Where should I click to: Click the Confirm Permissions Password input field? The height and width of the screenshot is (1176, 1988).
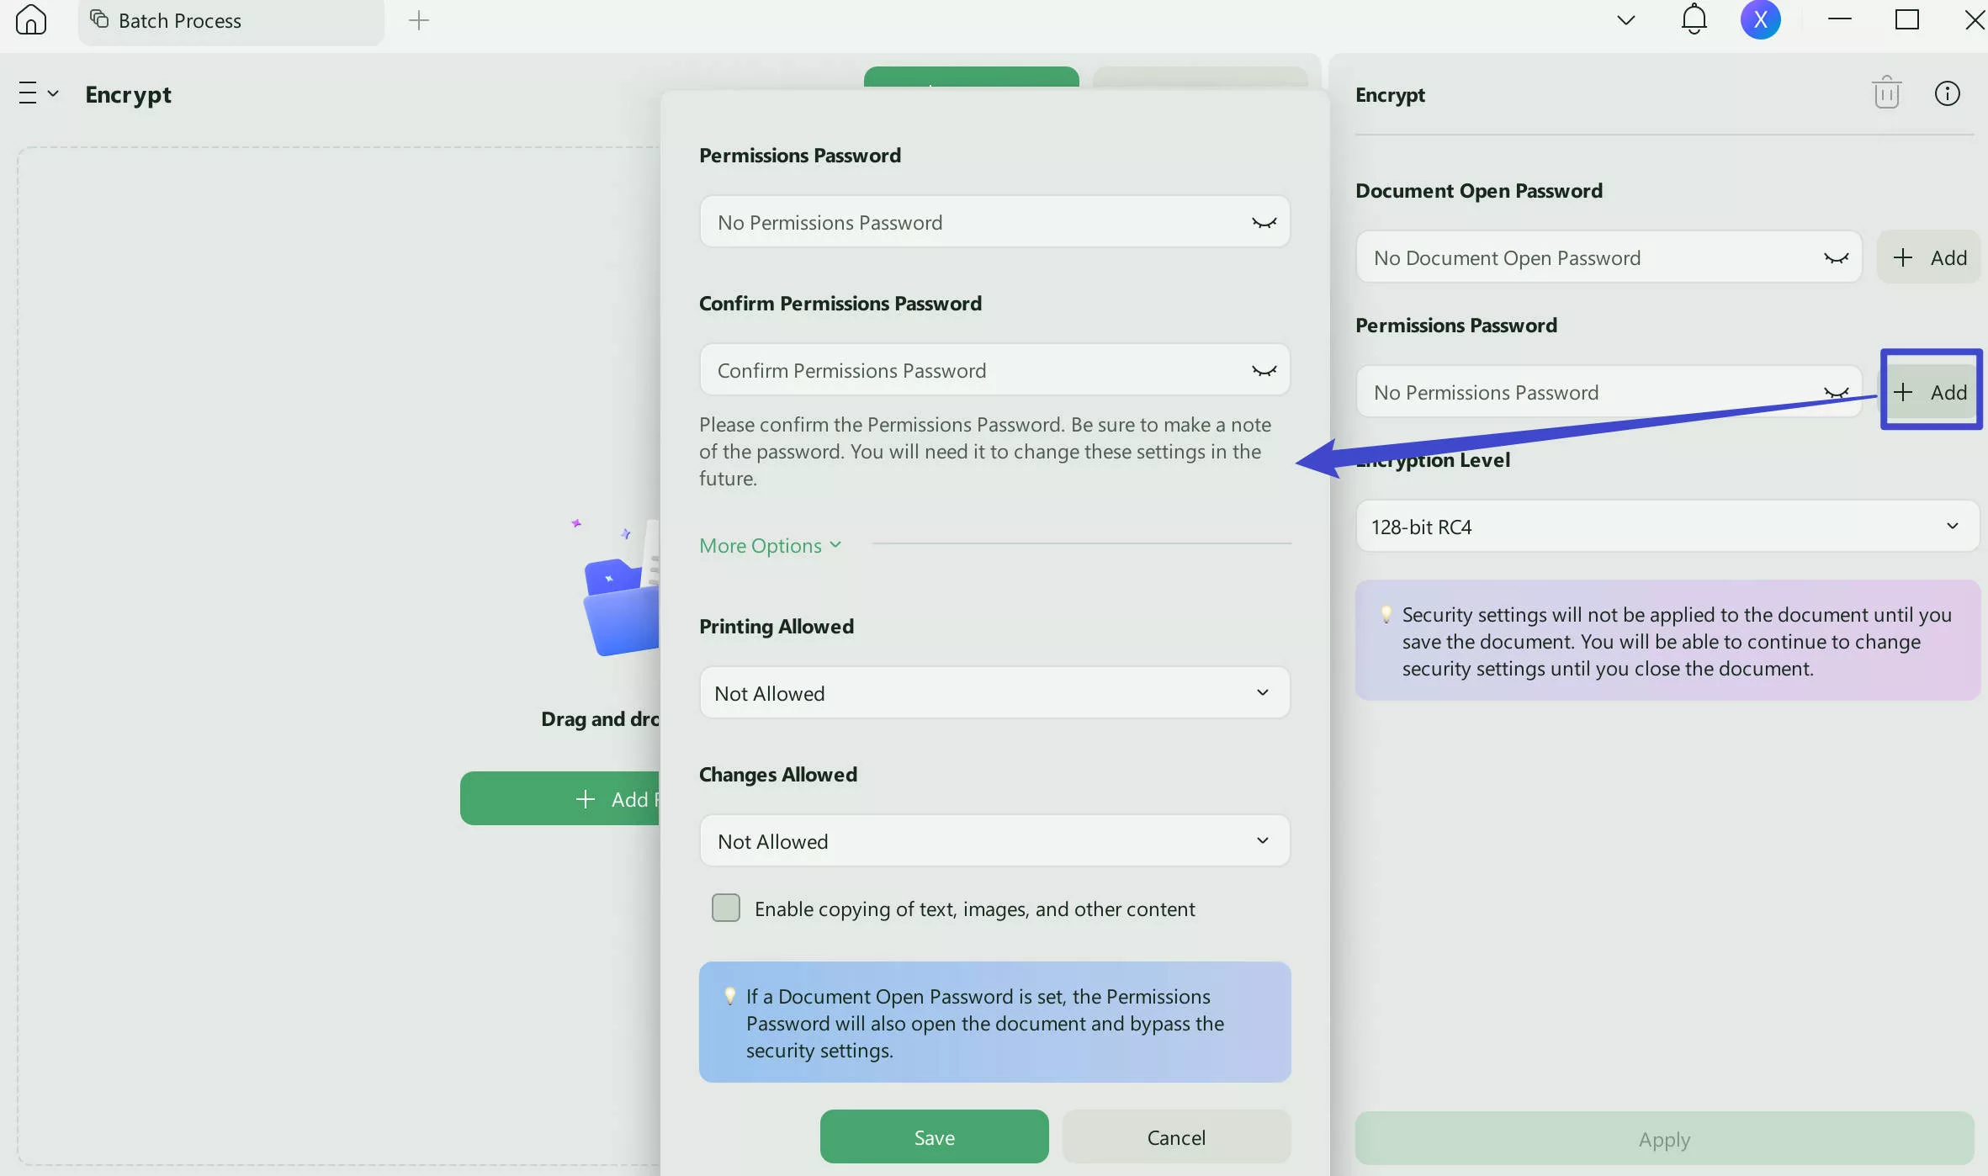coord(967,371)
